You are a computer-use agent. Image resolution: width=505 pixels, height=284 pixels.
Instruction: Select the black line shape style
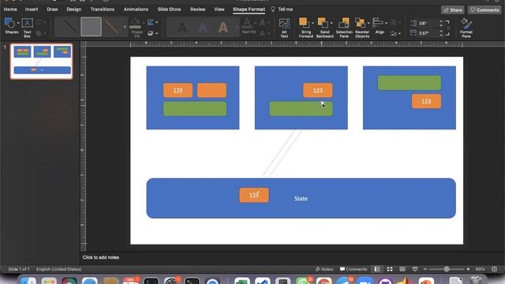pos(69,27)
